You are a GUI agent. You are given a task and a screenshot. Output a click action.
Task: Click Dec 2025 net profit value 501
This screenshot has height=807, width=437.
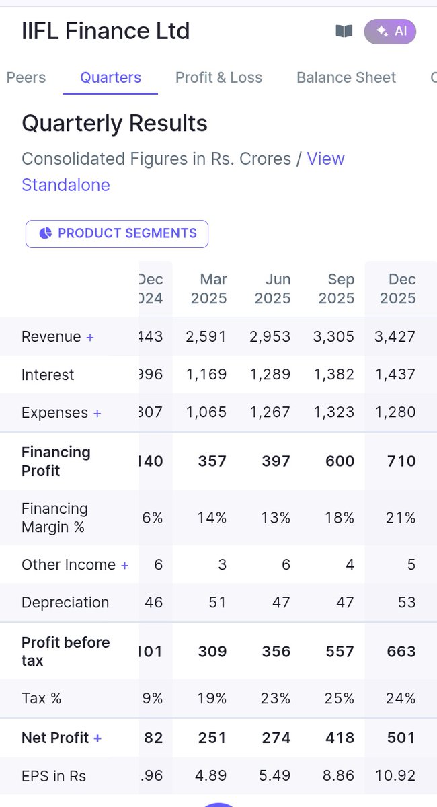401,738
